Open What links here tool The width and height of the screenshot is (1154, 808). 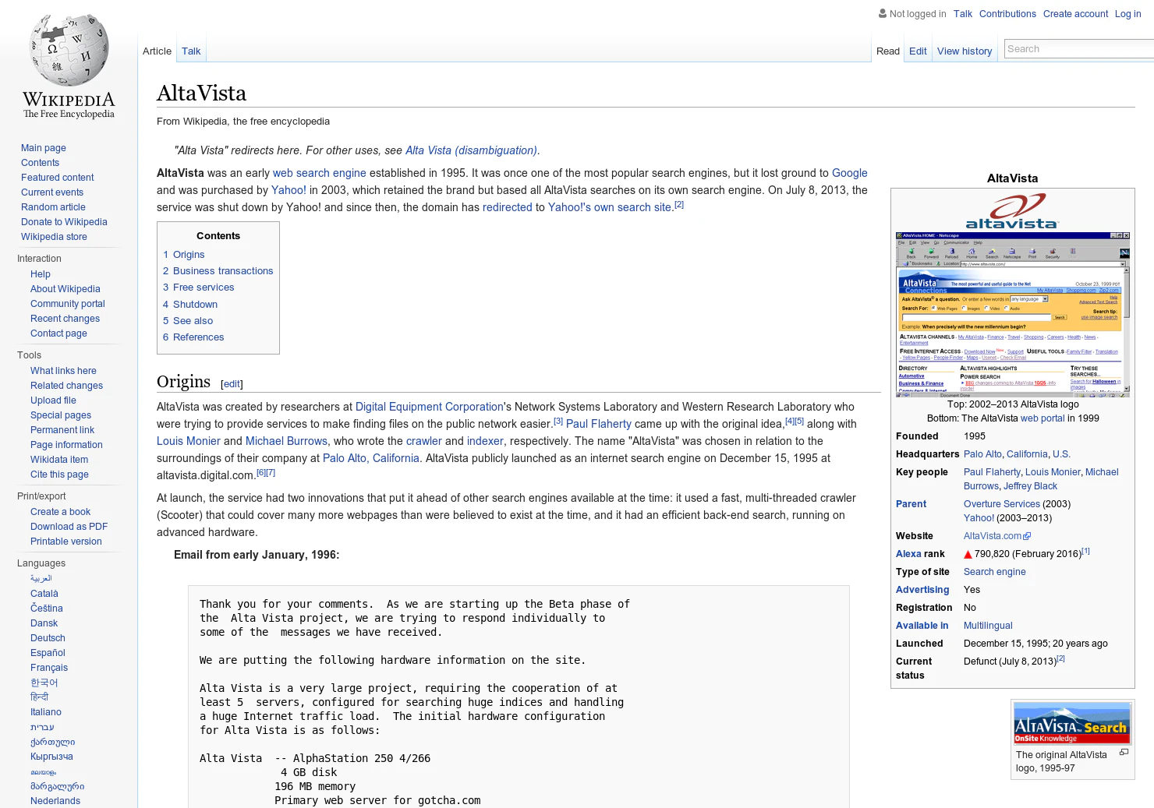point(63,371)
